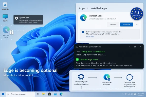Click the Modify button for Microsoft Edge

pyautogui.click(x=113, y=25)
